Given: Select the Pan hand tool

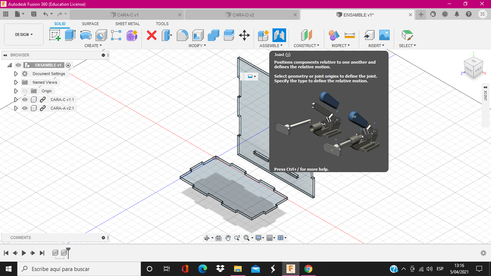Looking at the screenshot, I should (x=228, y=238).
